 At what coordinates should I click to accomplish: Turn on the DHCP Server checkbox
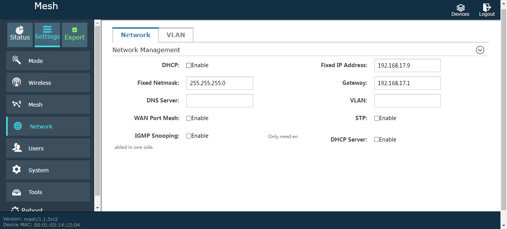377,140
